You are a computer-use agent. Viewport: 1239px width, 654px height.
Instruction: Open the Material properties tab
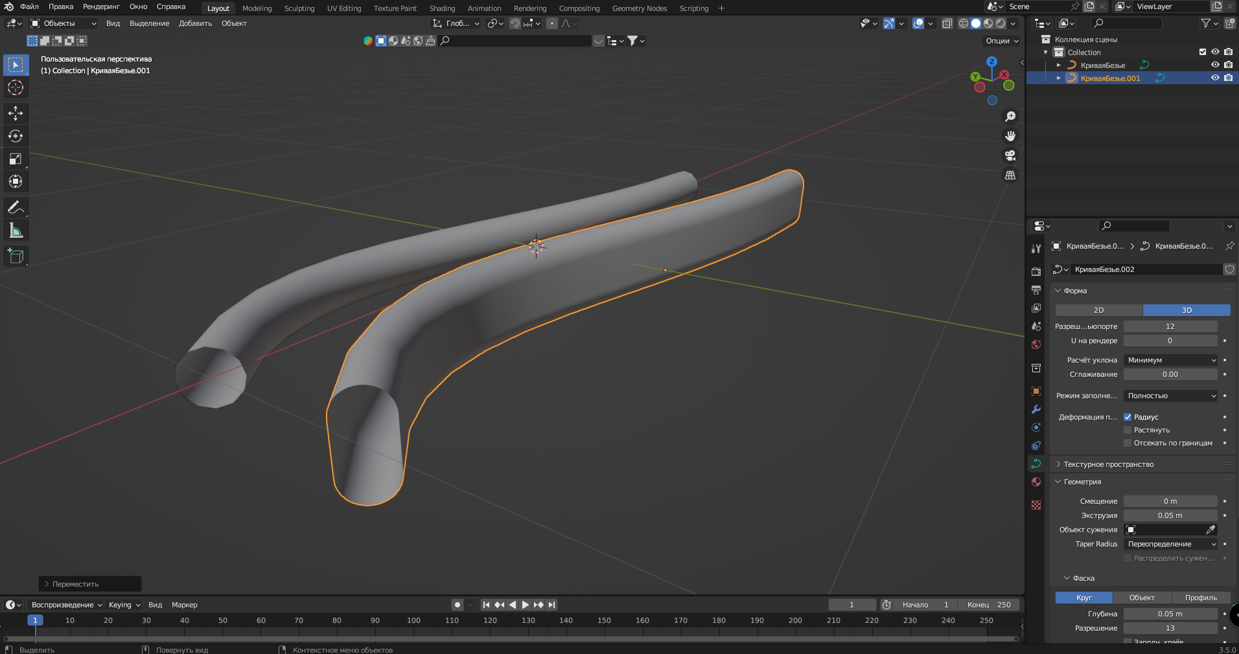click(x=1036, y=482)
